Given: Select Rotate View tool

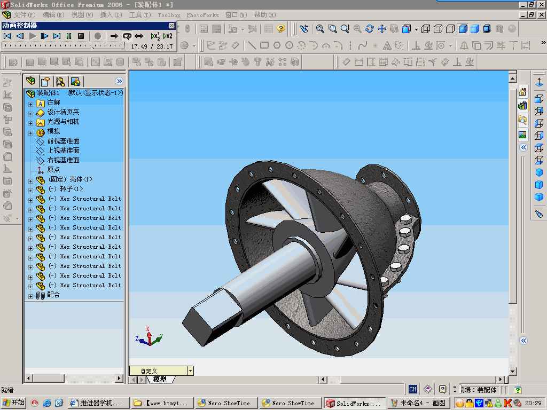Looking at the screenshot, I should [370, 29].
